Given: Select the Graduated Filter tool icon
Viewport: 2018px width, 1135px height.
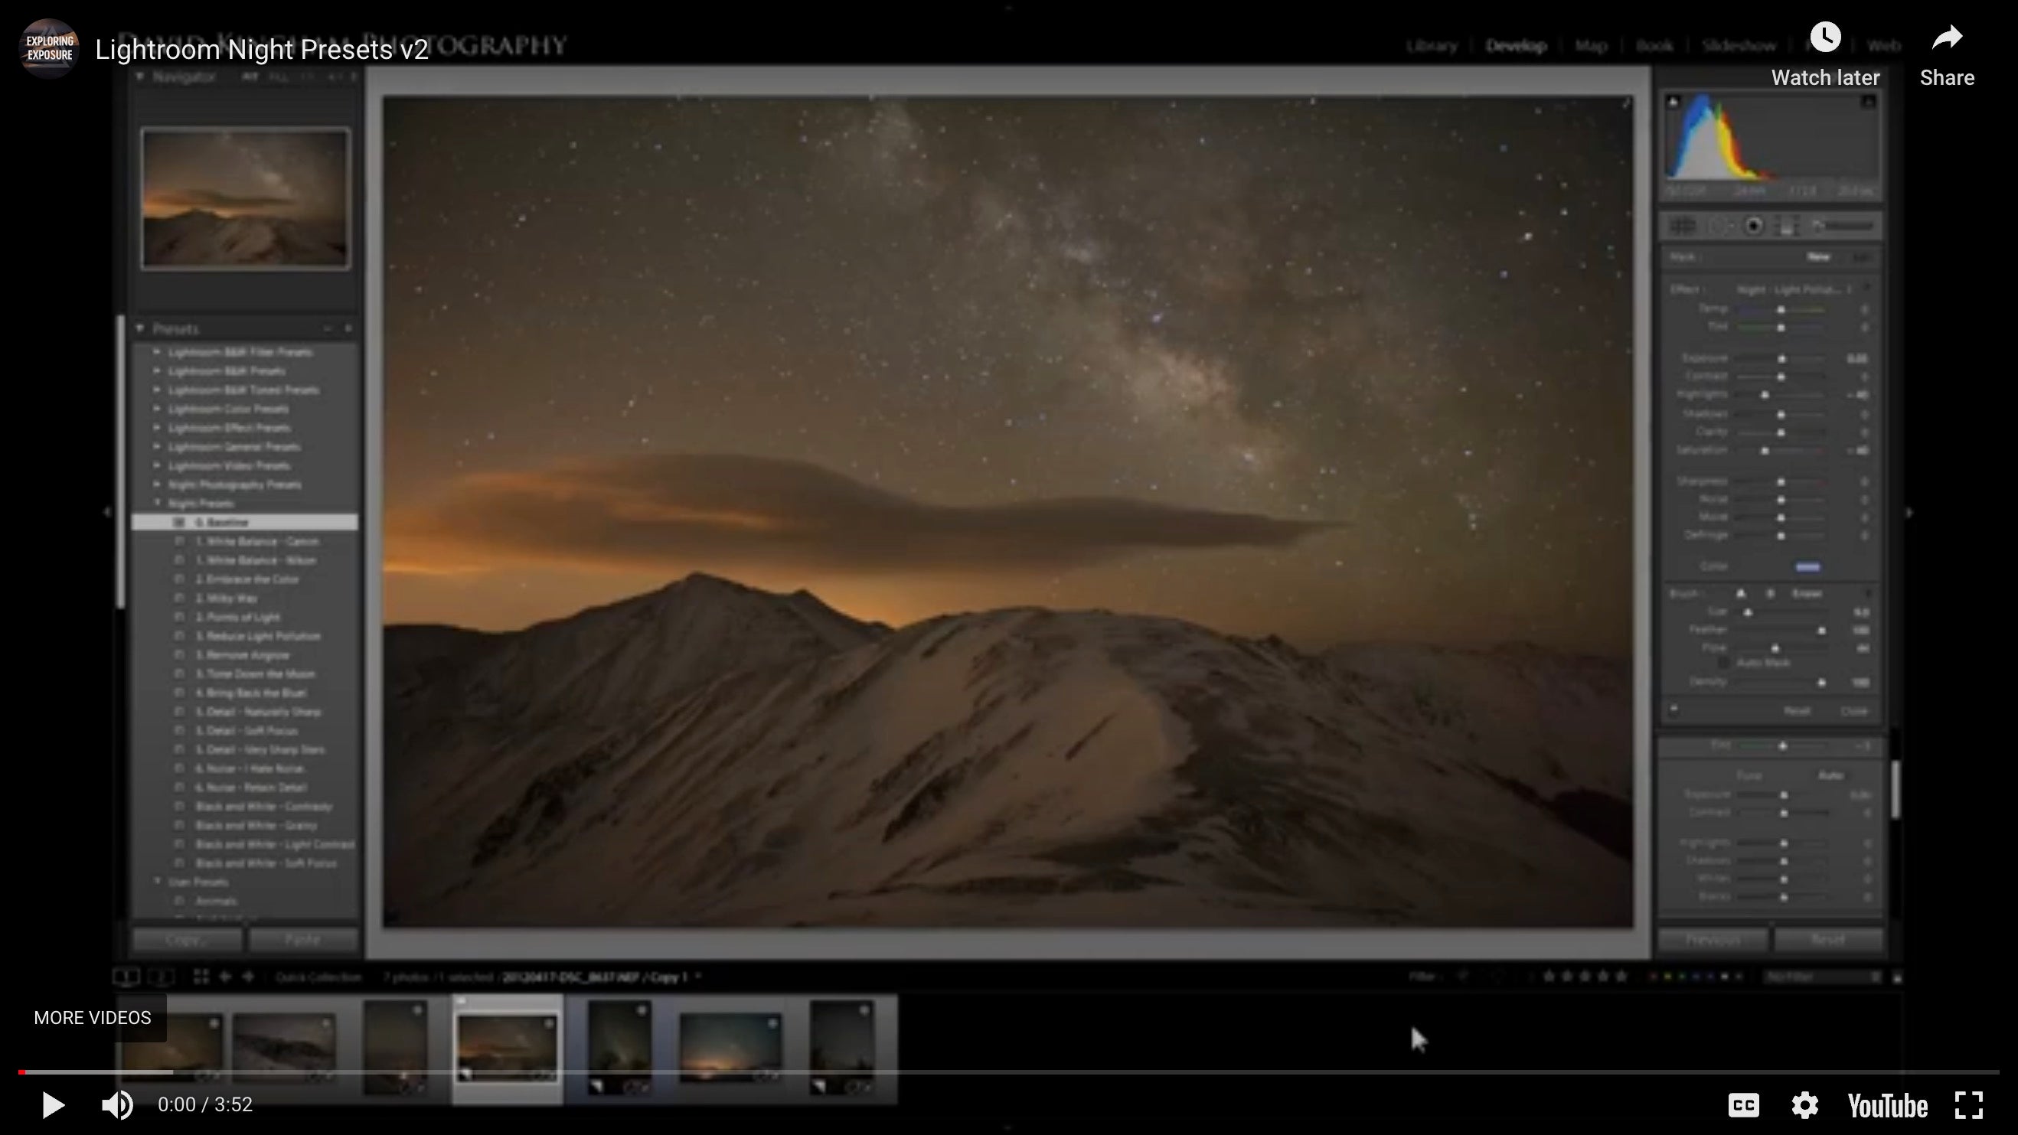Looking at the screenshot, I should 1787,227.
